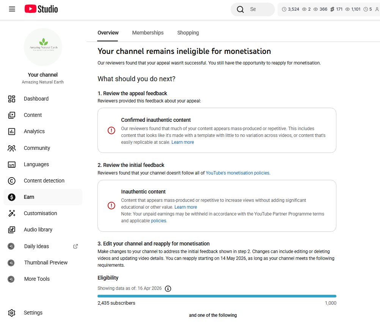The image size is (380, 324).
Task: Click the subscribers progress bar
Action: coord(217,296)
